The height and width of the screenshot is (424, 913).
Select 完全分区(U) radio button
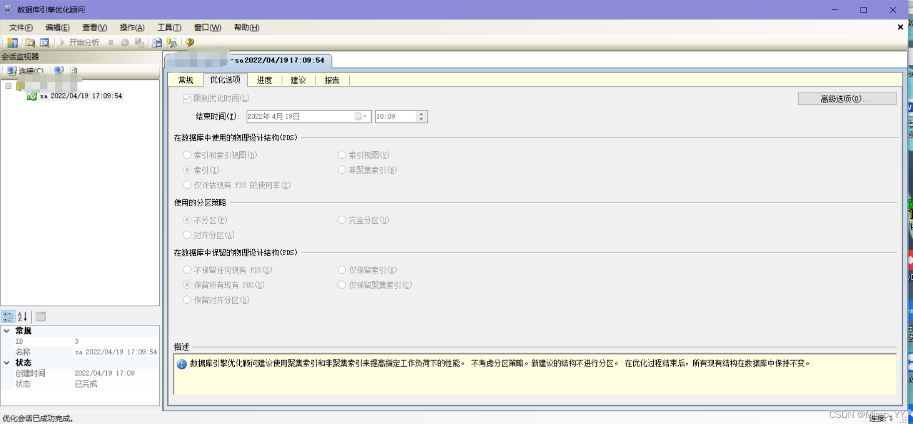[342, 220]
